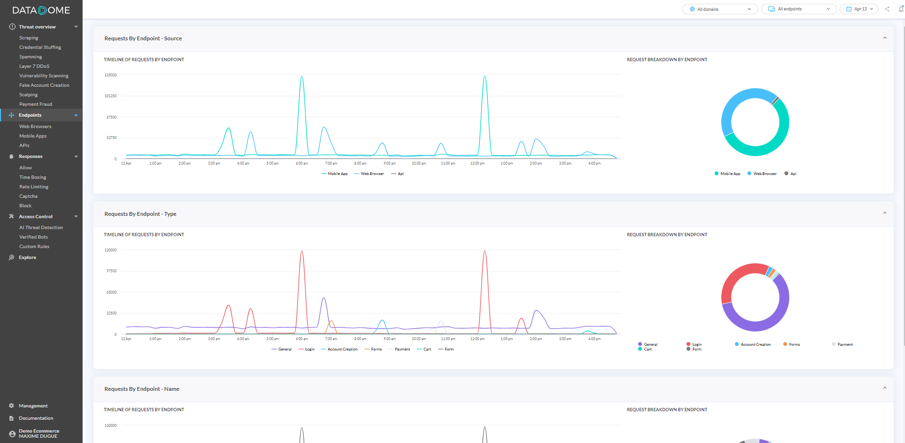Click the devices icon in endpoints selector

[772, 9]
